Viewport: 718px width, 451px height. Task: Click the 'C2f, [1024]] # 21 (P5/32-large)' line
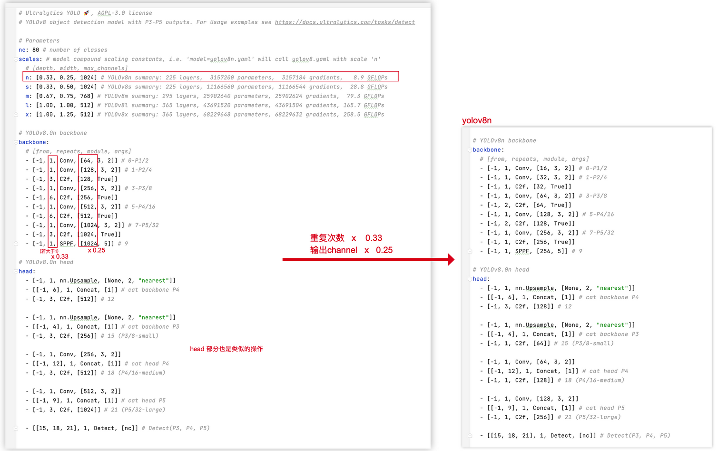tap(95, 410)
